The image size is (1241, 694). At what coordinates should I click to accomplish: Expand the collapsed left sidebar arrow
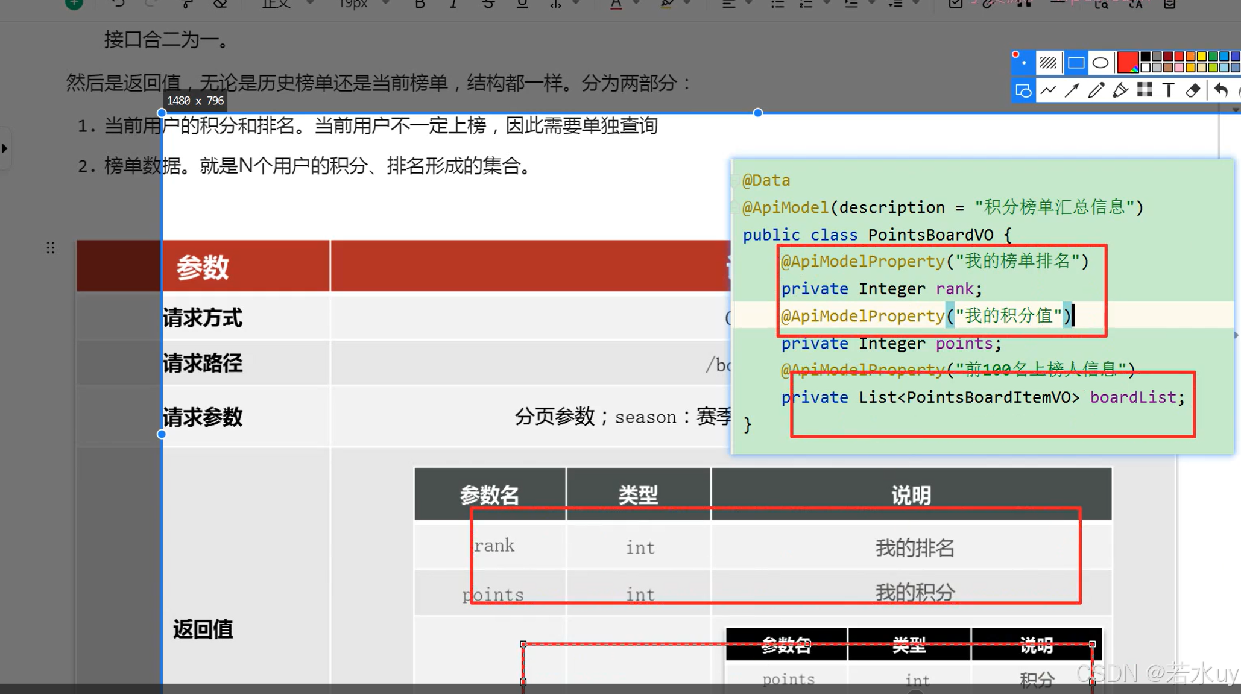pyautogui.click(x=5, y=148)
